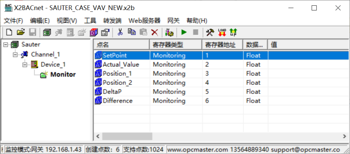Select the Position_2 point name
The image size is (350, 154).
point(117,82)
